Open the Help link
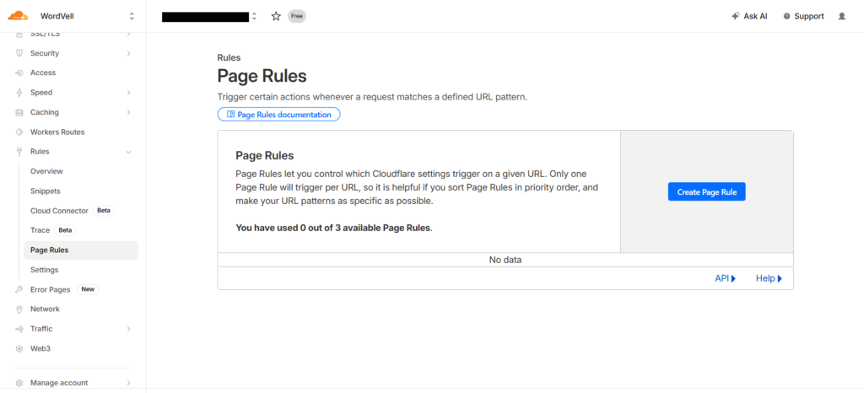Viewport: 864px width, 393px height. [769, 278]
